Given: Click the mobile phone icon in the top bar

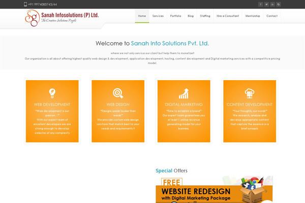Looking at the screenshot, I should pyautogui.click(x=25, y=4).
